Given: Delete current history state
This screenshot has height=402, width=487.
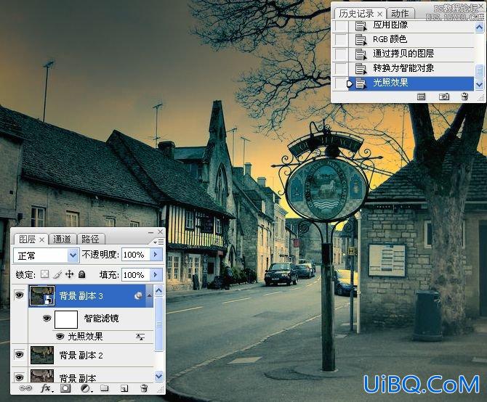Looking at the screenshot, I should [464, 97].
